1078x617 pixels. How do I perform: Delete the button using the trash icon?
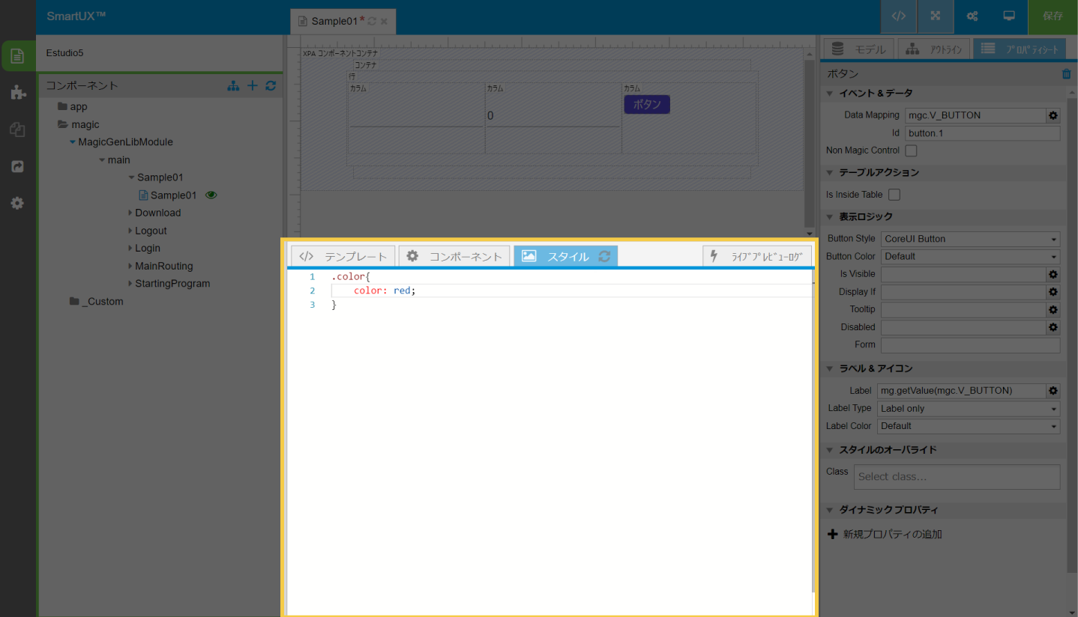tap(1066, 74)
